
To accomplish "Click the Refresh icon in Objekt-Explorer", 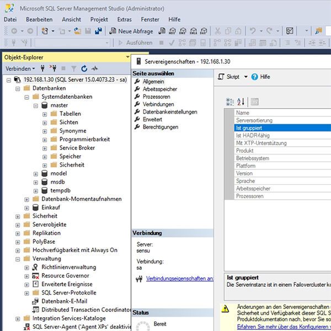I will coord(84,68).
